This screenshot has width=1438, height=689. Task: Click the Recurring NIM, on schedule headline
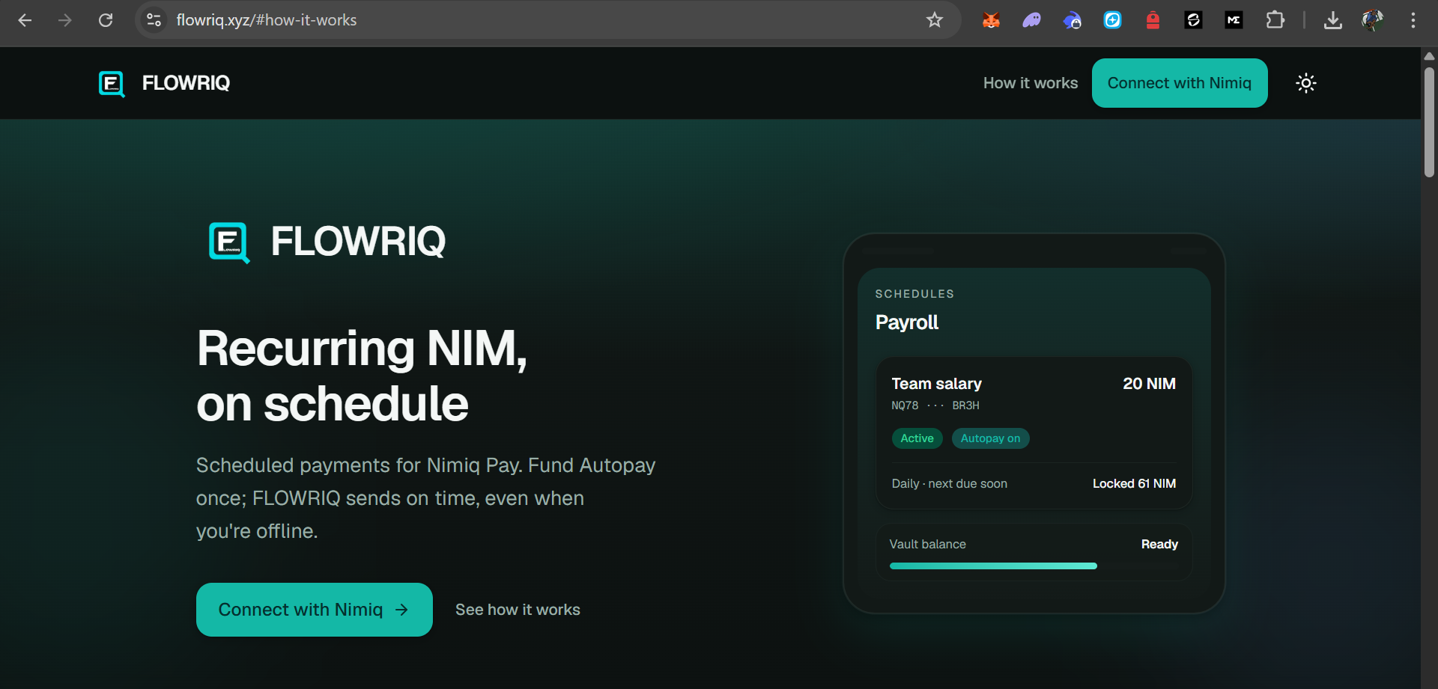tap(362, 376)
